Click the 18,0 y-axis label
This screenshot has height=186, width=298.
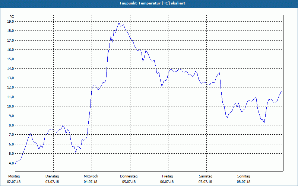10,31
